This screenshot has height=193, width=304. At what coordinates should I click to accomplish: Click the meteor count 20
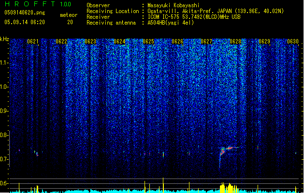point(70,22)
